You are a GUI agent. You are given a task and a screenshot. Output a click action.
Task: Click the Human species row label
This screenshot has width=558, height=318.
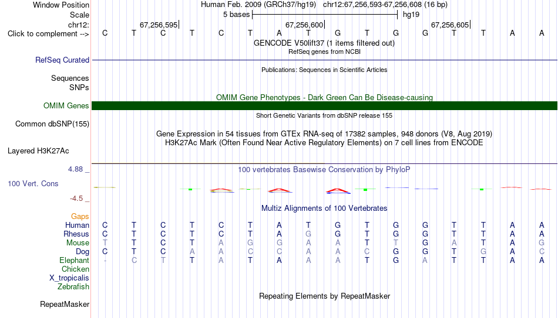point(77,225)
